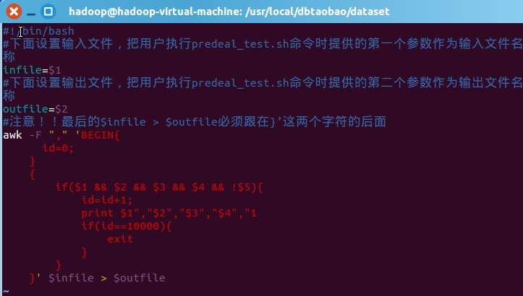Click the awk command word
The height and width of the screenshot is (296, 523).
(x=12, y=135)
